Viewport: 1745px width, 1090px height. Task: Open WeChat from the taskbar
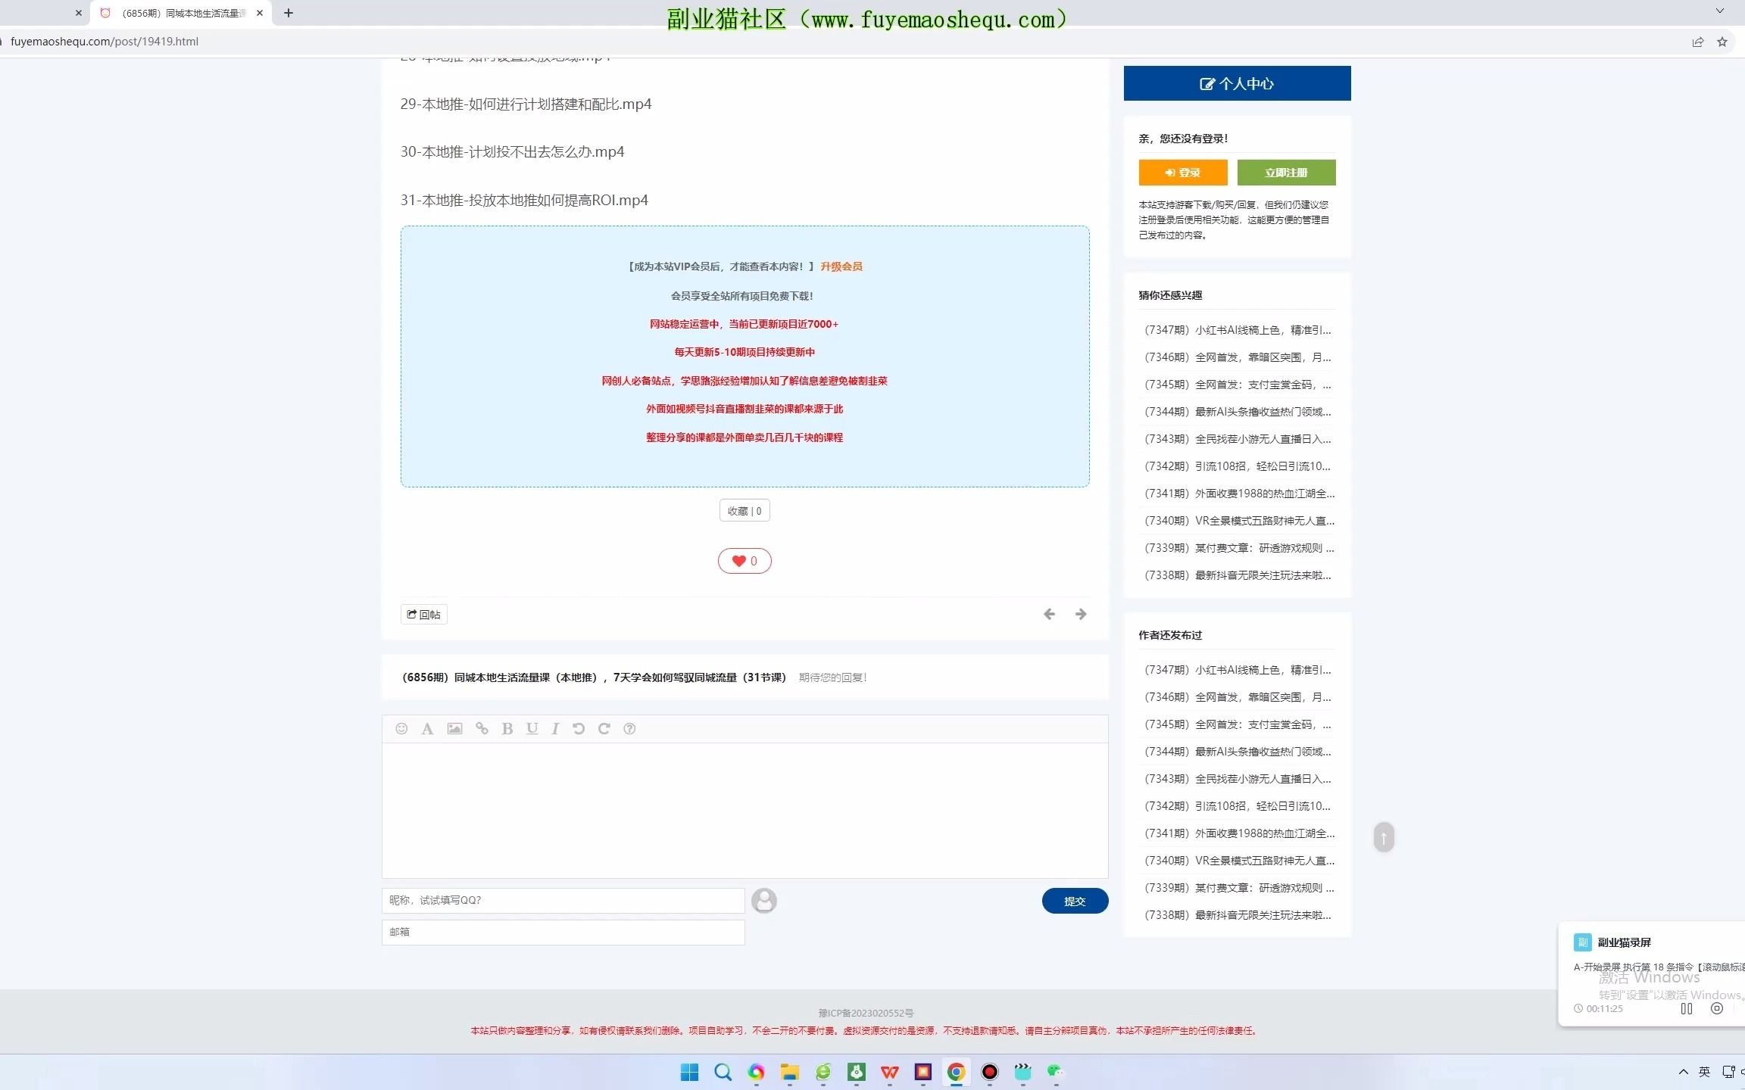pyautogui.click(x=1056, y=1072)
